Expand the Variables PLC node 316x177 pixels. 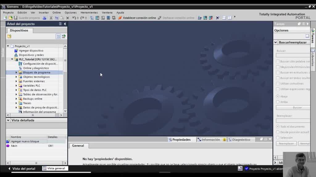(x=16, y=86)
